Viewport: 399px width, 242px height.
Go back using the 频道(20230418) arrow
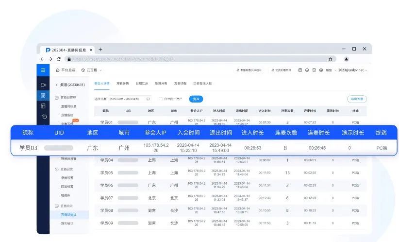pyautogui.click(x=57, y=85)
